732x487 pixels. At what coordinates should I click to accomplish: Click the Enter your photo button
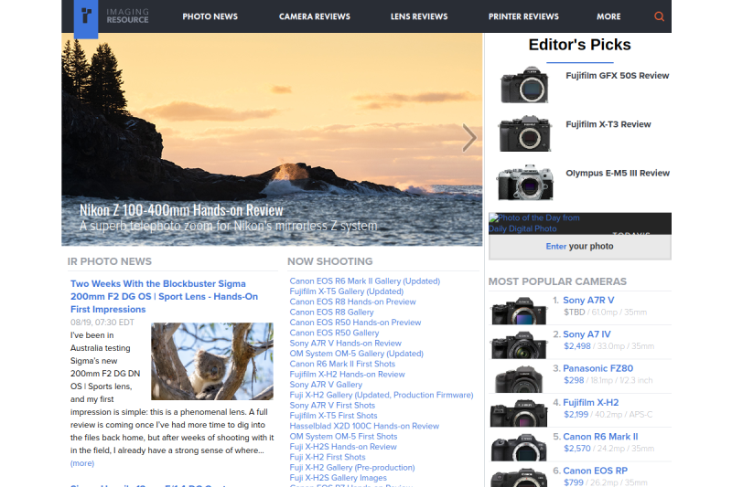[x=580, y=247]
